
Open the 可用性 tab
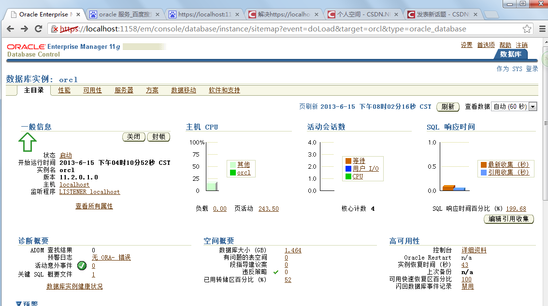tap(93, 90)
